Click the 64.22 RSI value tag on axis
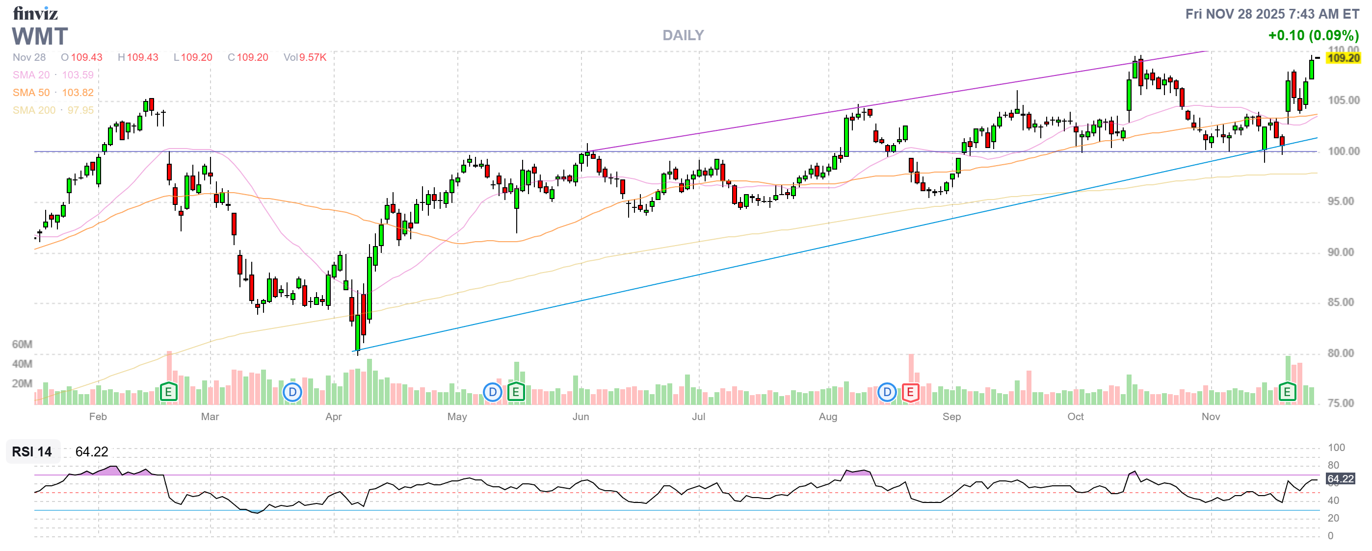Screen dimensions: 1372x551 [1340, 478]
